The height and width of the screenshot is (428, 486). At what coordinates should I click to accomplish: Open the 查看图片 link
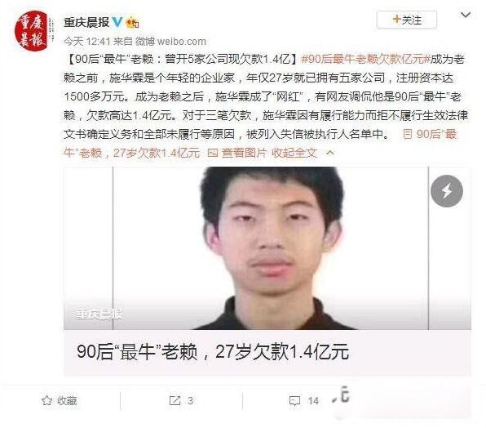coord(245,153)
